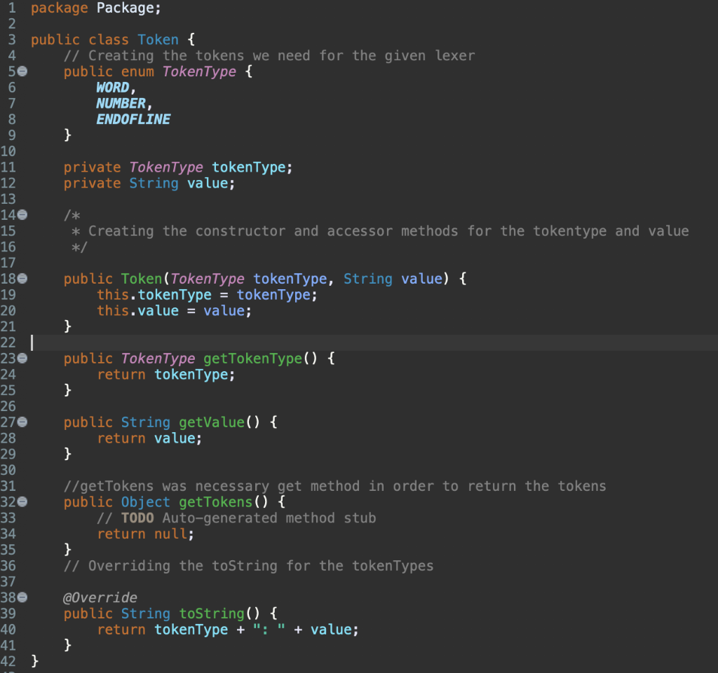Select the WORD enum constant

coord(113,88)
